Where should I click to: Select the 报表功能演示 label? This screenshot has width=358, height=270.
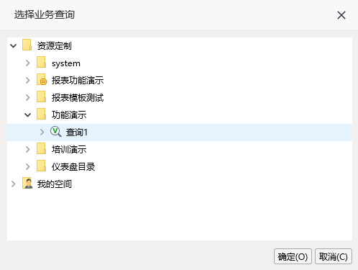(78, 81)
